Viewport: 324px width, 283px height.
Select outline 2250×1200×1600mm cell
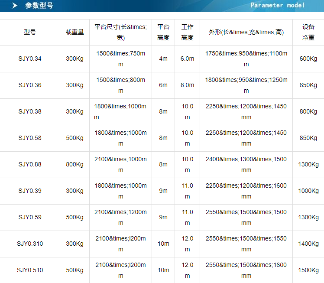point(246,191)
